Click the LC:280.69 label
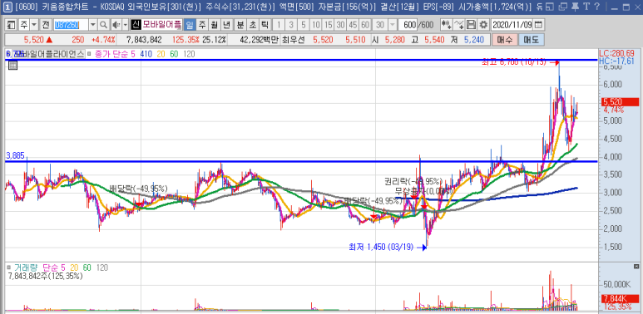This screenshot has width=643, height=314. point(617,53)
